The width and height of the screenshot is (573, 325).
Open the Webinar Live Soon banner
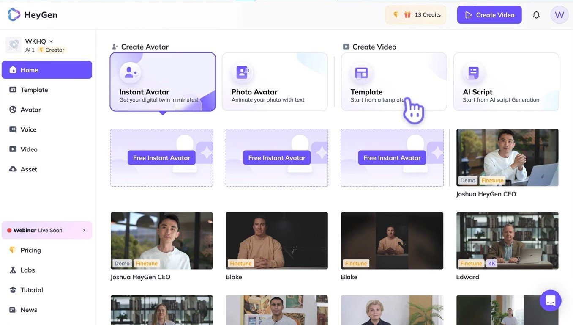(47, 230)
